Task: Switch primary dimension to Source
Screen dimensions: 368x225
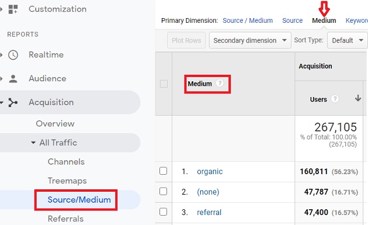Action: [x=293, y=20]
